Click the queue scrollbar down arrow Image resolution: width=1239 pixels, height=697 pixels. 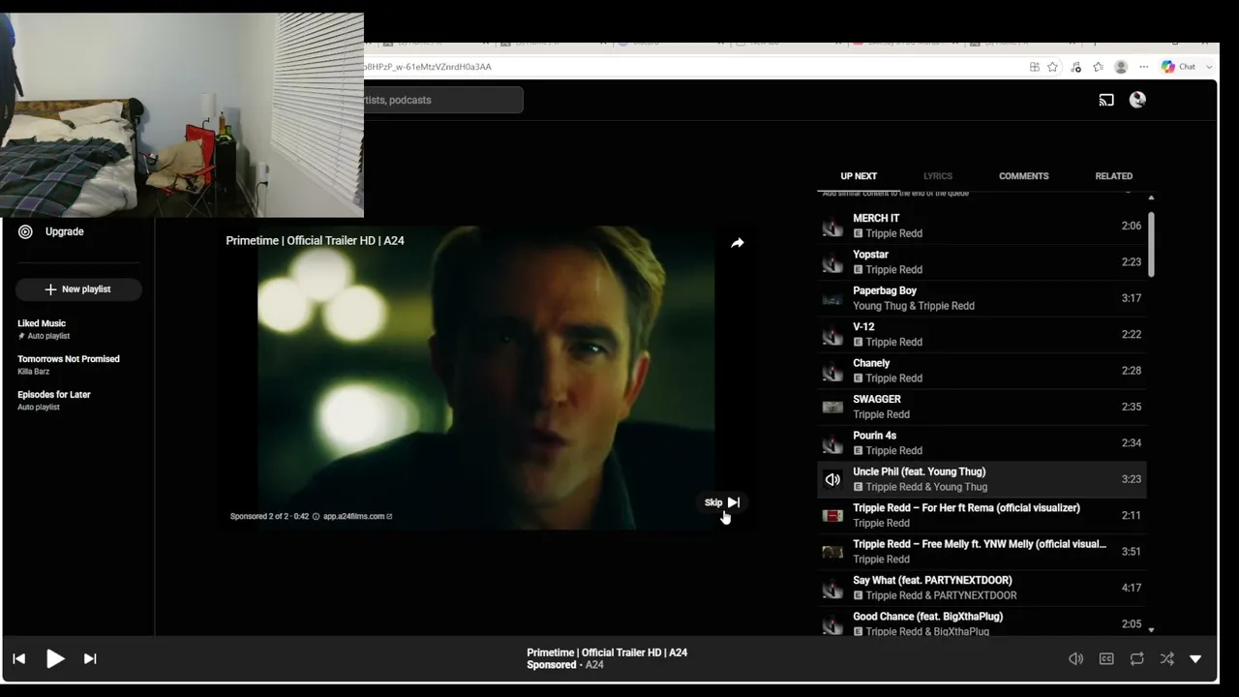1151,630
